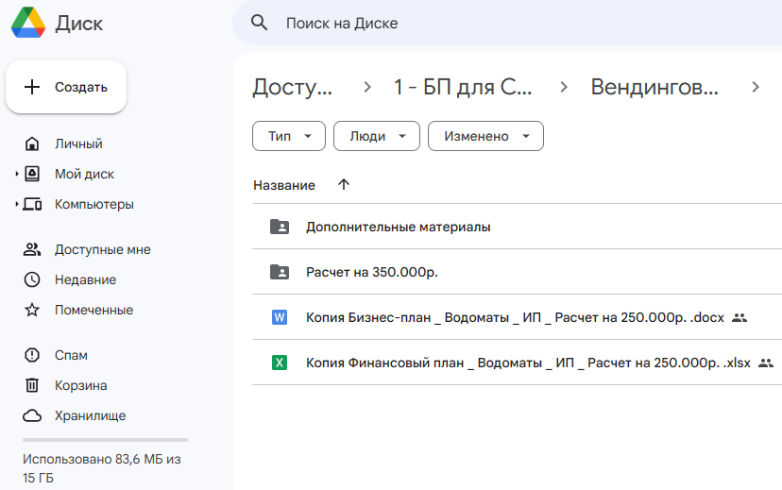This screenshot has width=782, height=490.
Task: Click the trash bin icon beside "Корзина"
Action: tap(32, 385)
